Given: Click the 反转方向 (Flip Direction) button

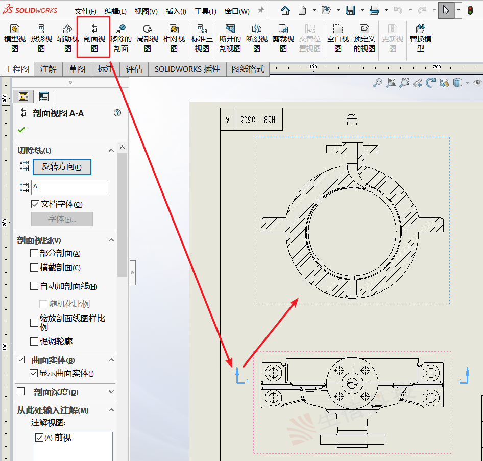Looking at the screenshot, I should (x=62, y=167).
